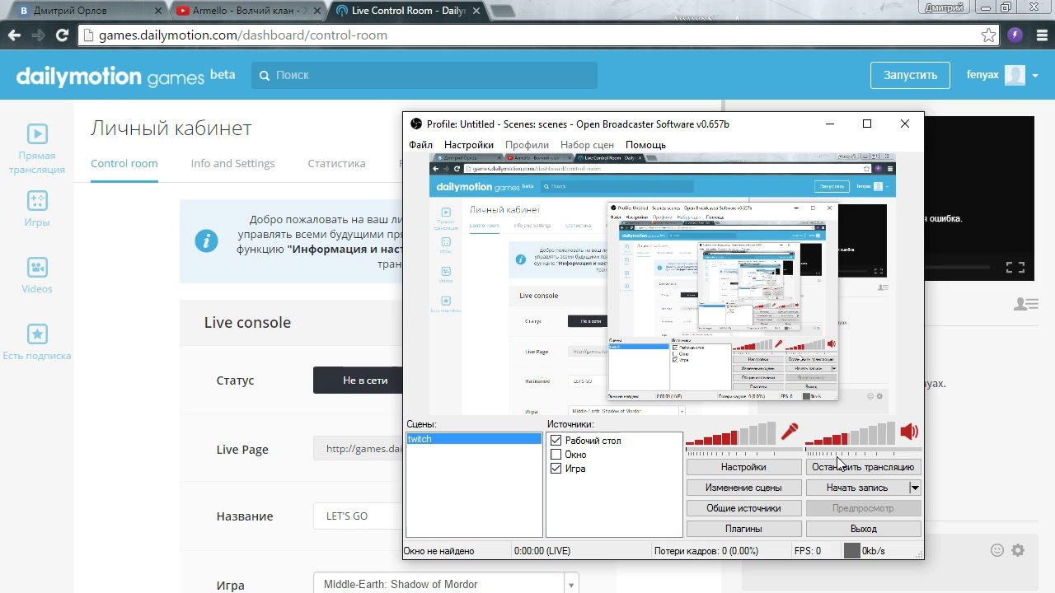
Task: Open the viewers list icon beside the player
Action: (x=1025, y=304)
